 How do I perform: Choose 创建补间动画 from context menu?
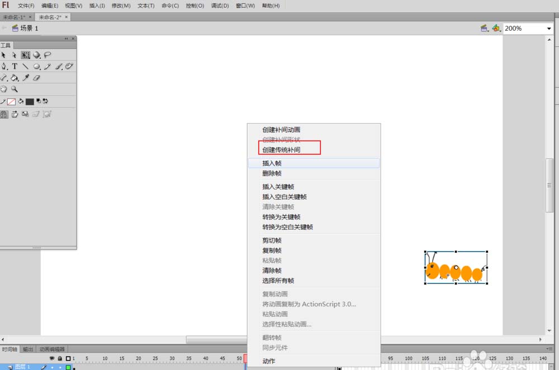[314, 130]
